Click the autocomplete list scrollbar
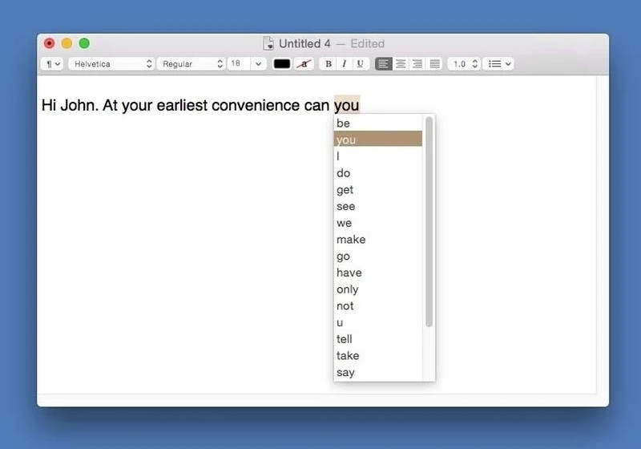Viewport: 641px width, 449px height. click(x=429, y=220)
